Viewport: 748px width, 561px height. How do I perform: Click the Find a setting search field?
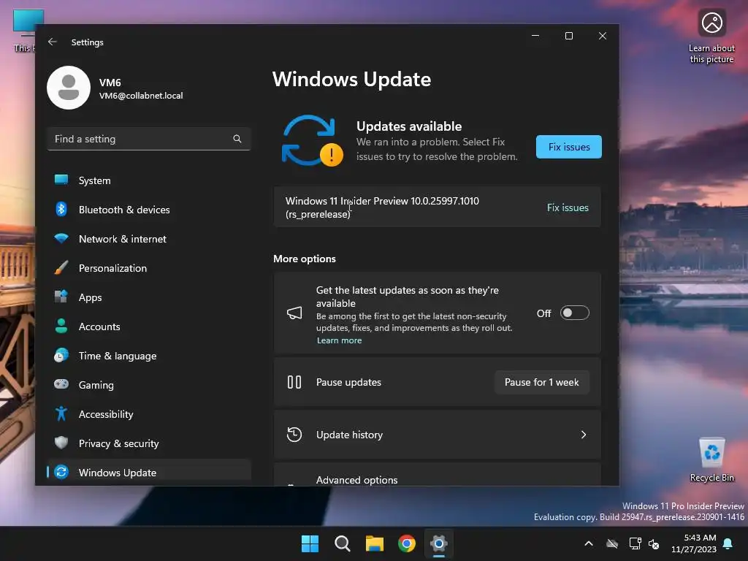[x=149, y=139]
